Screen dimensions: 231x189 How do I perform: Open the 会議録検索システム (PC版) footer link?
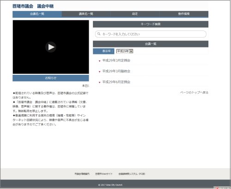pyautogui.click(x=132, y=174)
